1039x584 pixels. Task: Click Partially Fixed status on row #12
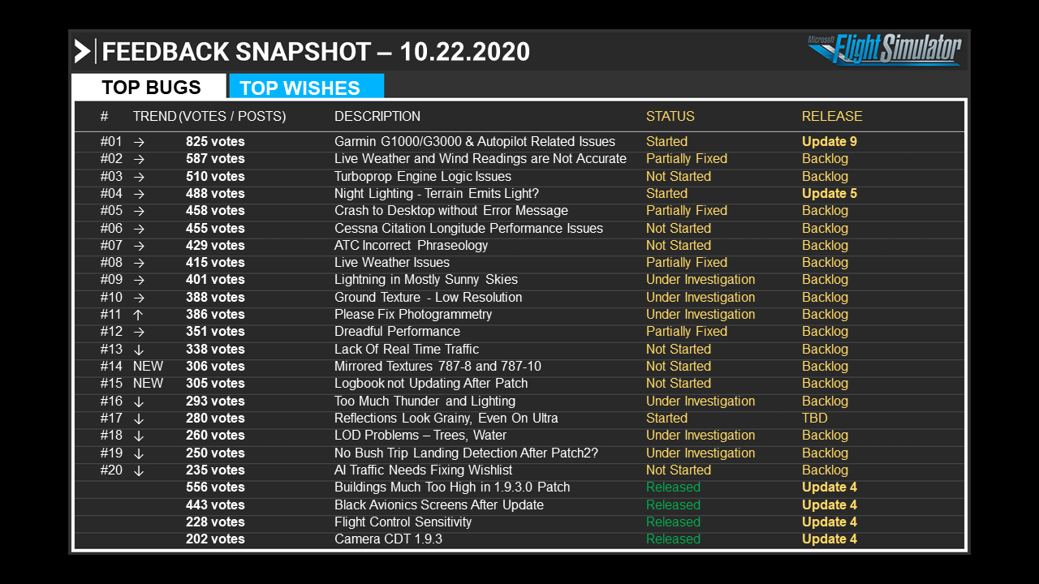[687, 331]
